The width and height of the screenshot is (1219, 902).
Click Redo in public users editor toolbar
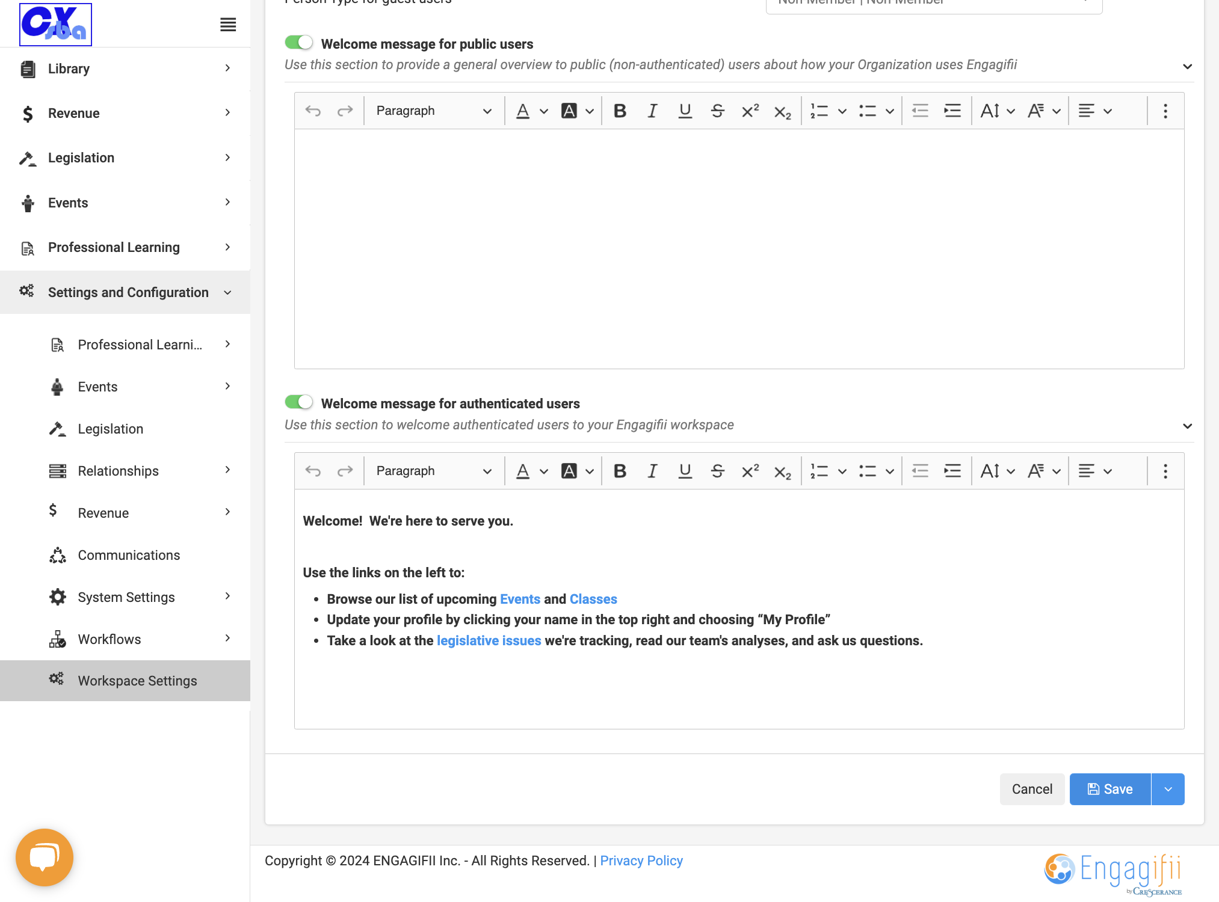click(x=345, y=111)
